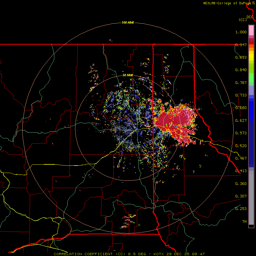Screen dimensions: 256x256
Task: Pick the gray band of the color bar
Action: (251, 198)
